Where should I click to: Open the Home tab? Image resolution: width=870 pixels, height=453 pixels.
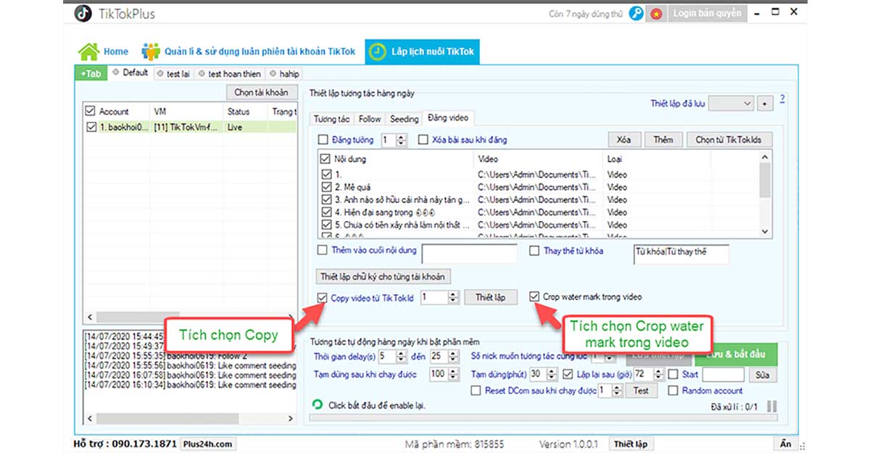[x=104, y=51]
